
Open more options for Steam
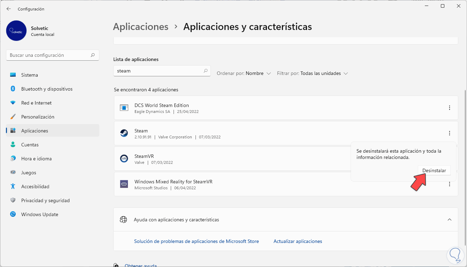point(450,133)
